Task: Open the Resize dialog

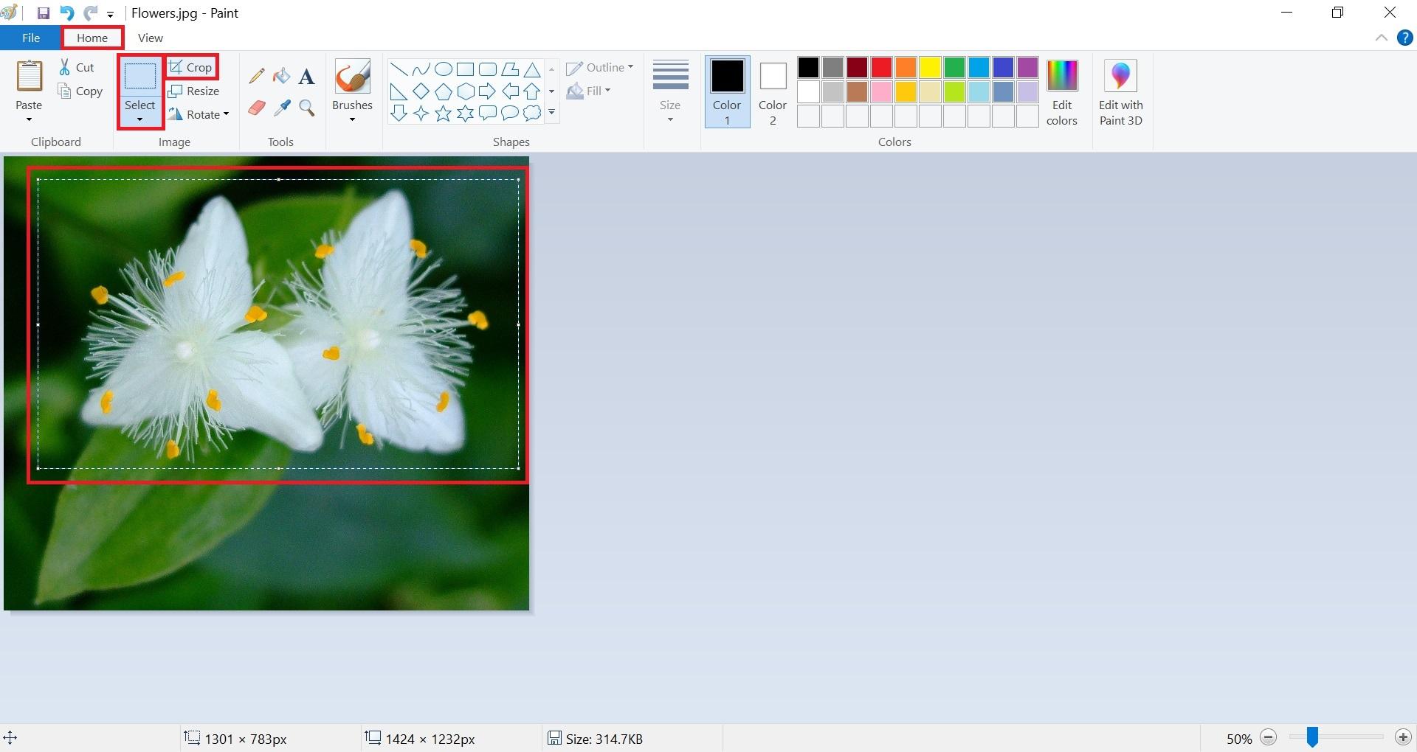Action: (x=193, y=91)
